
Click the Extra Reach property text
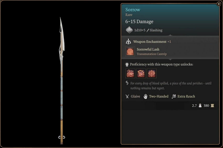186,96
